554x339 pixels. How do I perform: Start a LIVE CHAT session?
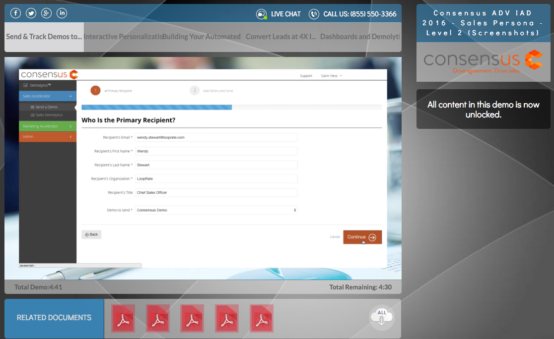coord(286,14)
